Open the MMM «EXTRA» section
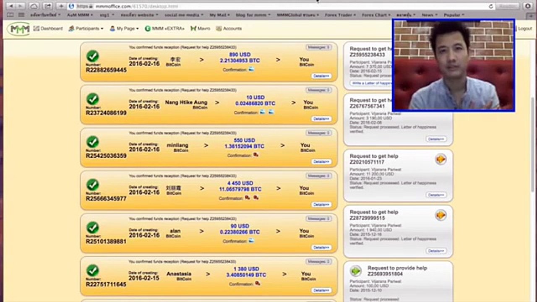This screenshot has width=537, height=302. click(164, 29)
